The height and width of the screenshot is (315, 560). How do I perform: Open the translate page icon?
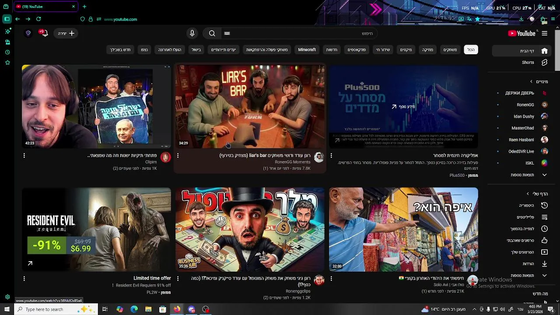[x=469, y=19]
